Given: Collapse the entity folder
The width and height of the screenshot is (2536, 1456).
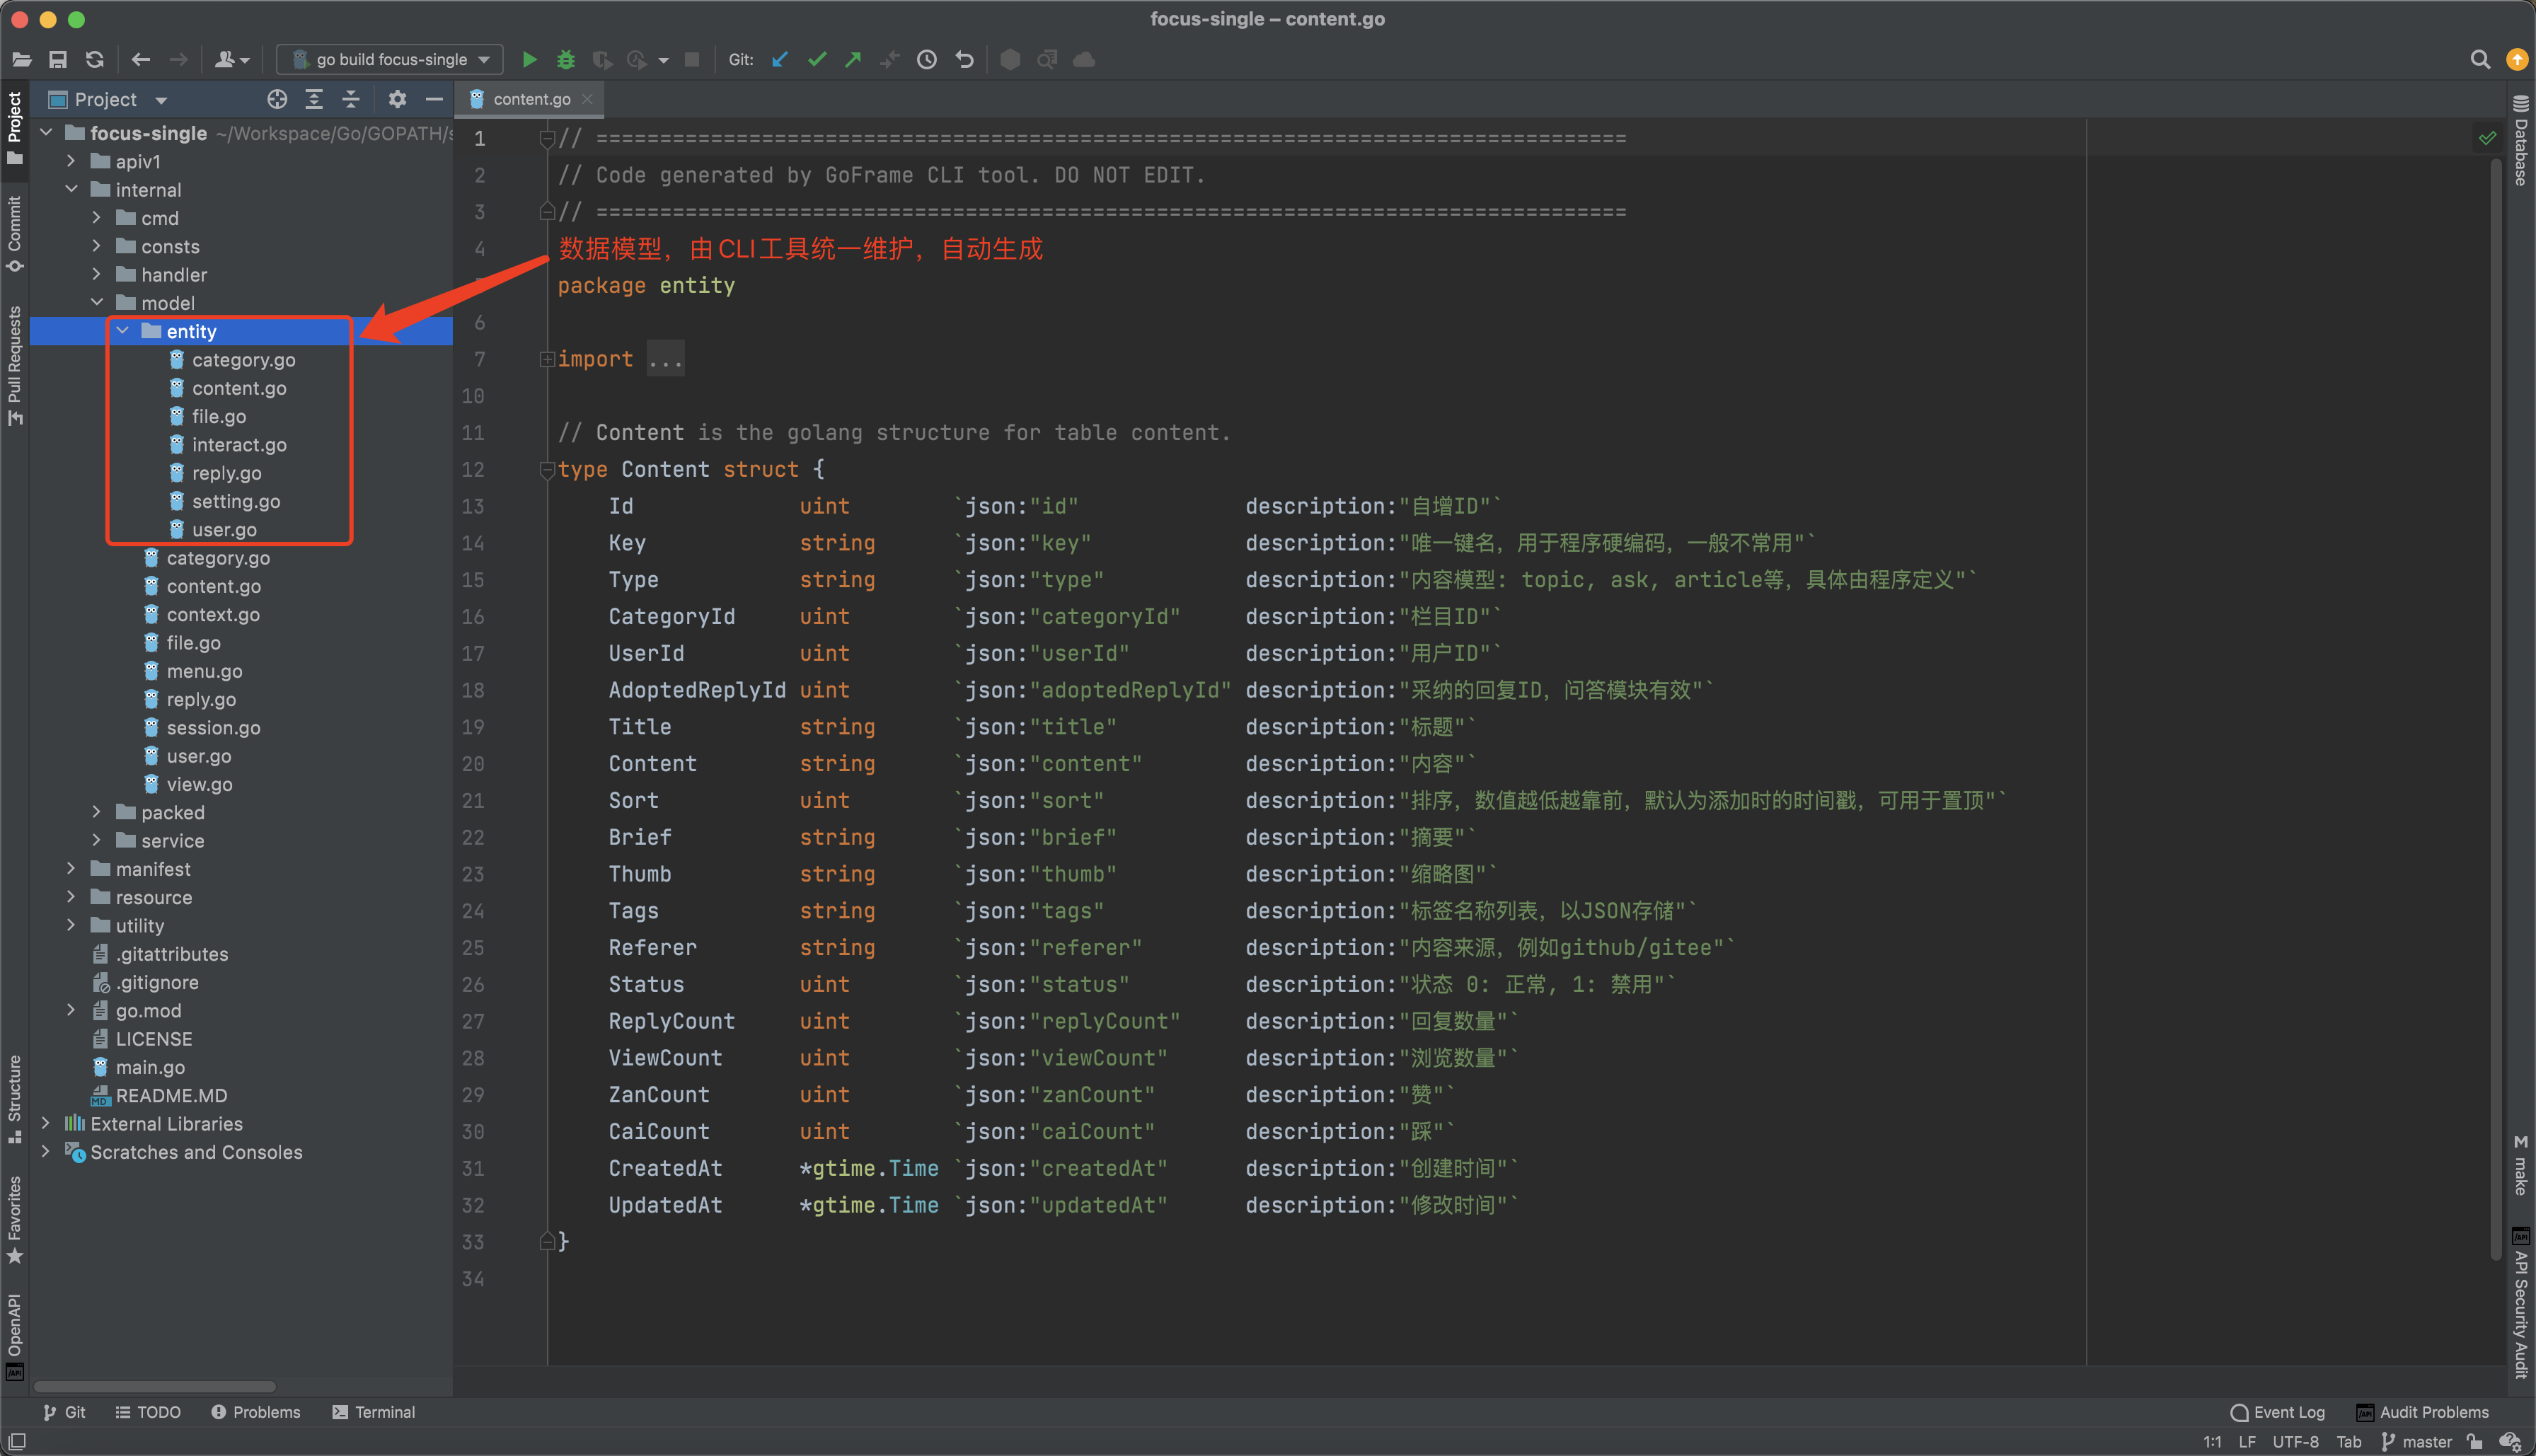Looking at the screenshot, I should point(122,331).
